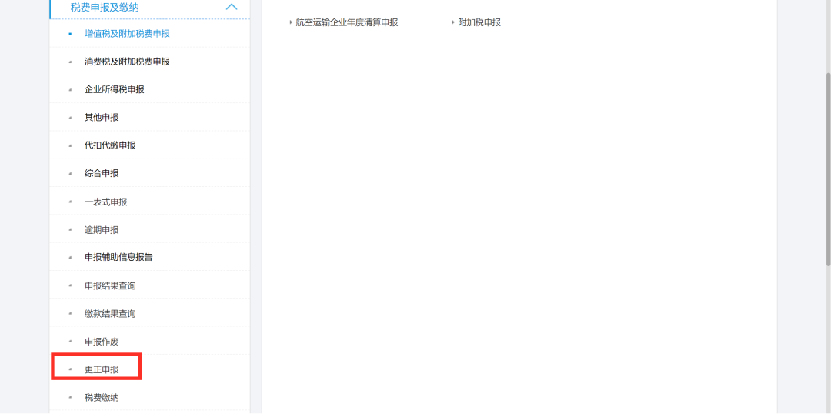Click the bullet marker beside 企业所得税申报
The image size is (831, 414).
70,90
